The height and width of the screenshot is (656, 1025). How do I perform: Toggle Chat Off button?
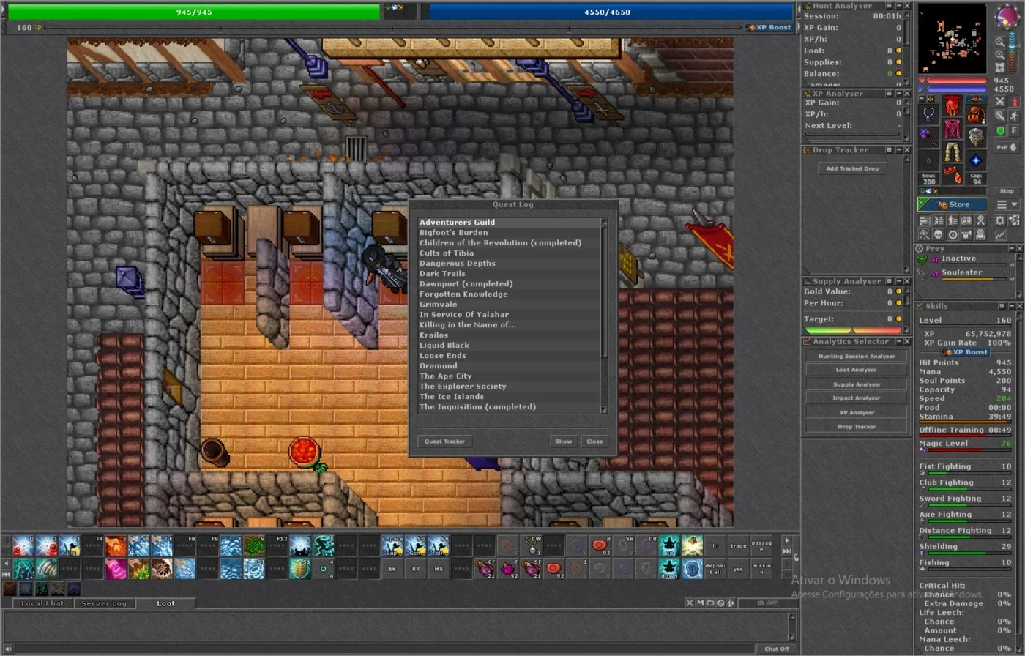click(x=777, y=649)
